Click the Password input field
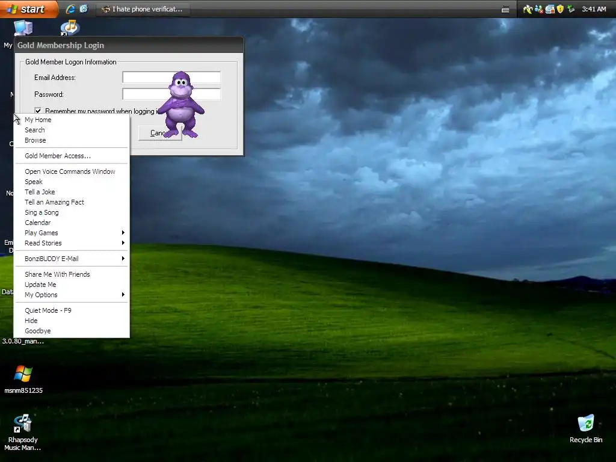This screenshot has width=616, height=462. point(171,94)
